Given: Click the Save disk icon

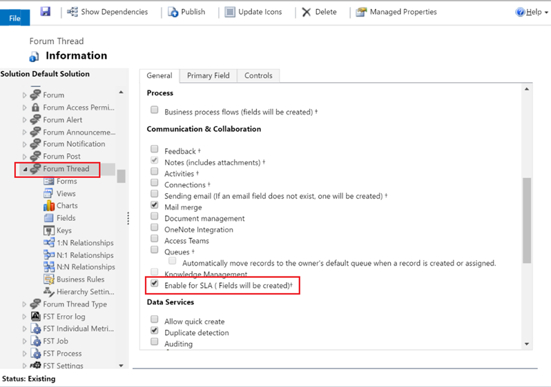Looking at the screenshot, I should point(46,12).
